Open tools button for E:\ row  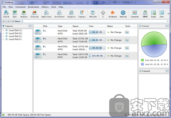tap(127, 48)
